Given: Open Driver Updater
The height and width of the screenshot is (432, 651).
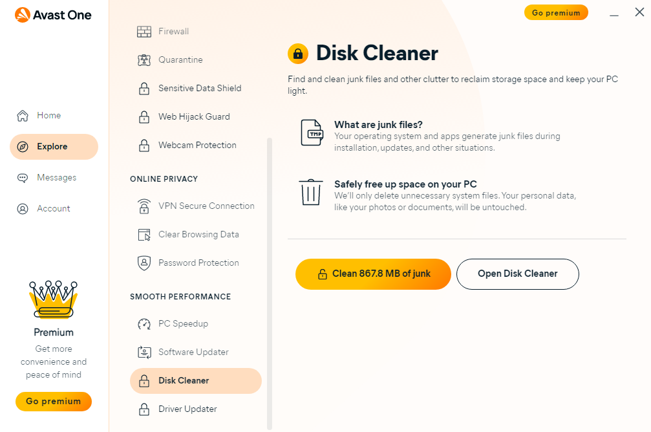Looking at the screenshot, I should pos(195,409).
